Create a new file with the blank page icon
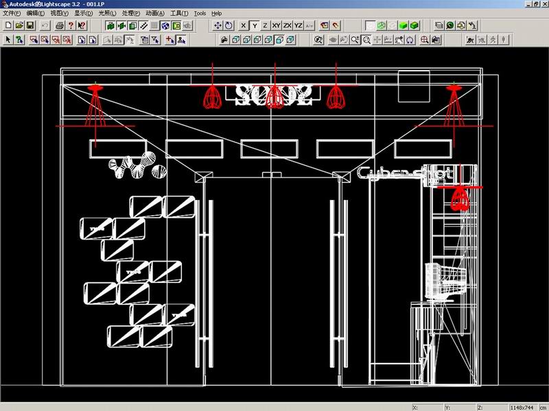 [x=8, y=25]
